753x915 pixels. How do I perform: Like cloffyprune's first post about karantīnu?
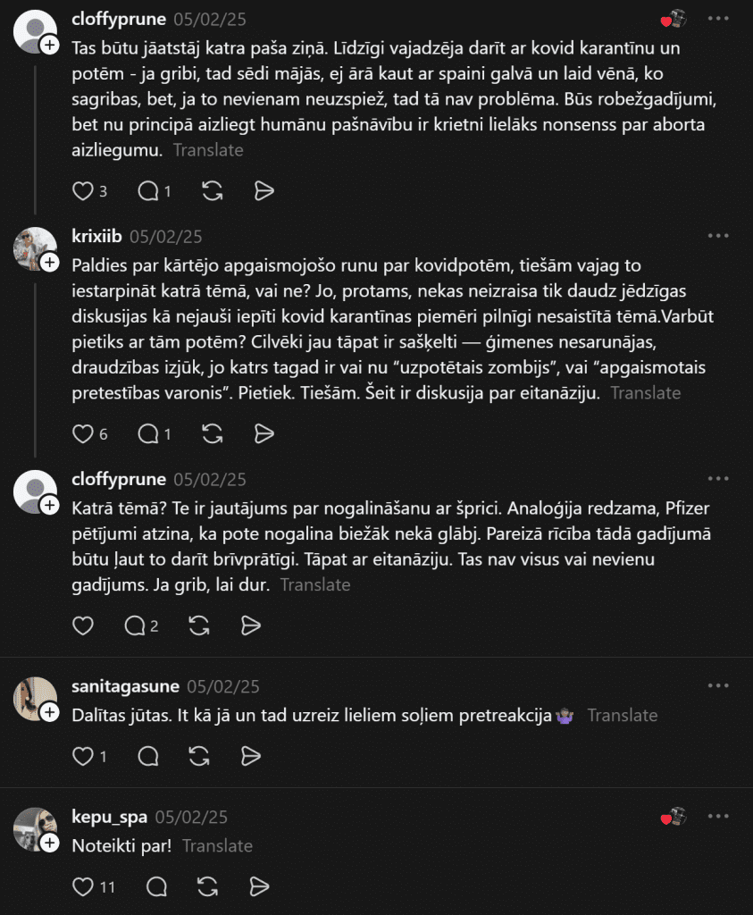coord(83,191)
